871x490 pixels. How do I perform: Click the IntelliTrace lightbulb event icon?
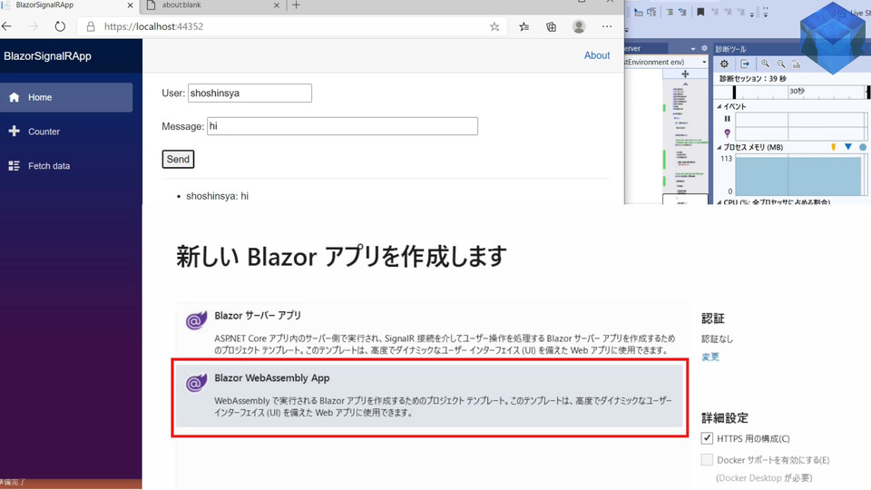click(727, 132)
